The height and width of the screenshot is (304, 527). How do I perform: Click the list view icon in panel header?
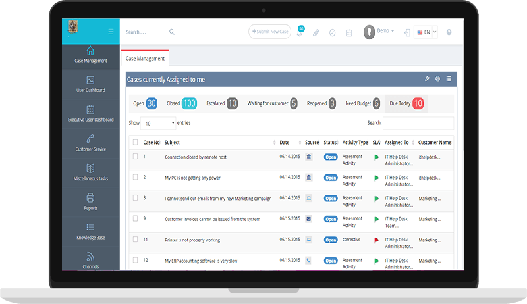(x=449, y=78)
